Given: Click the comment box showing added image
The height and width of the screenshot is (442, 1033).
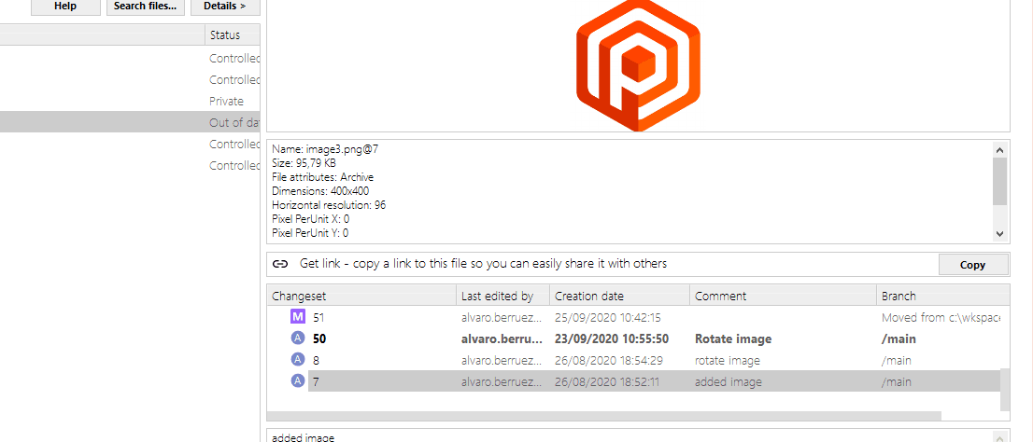Looking at the screenshot, I should (x=638, y=436).
